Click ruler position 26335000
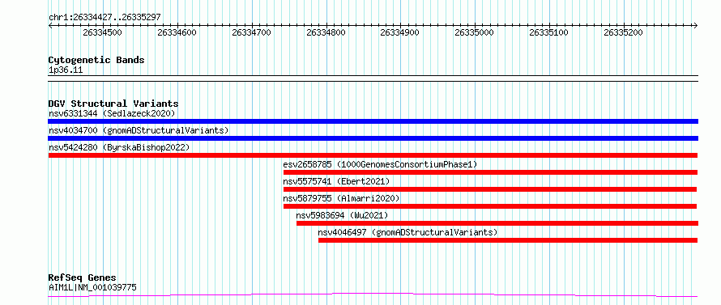This screenshot has height=305, width=721. [x=475, y=32]
